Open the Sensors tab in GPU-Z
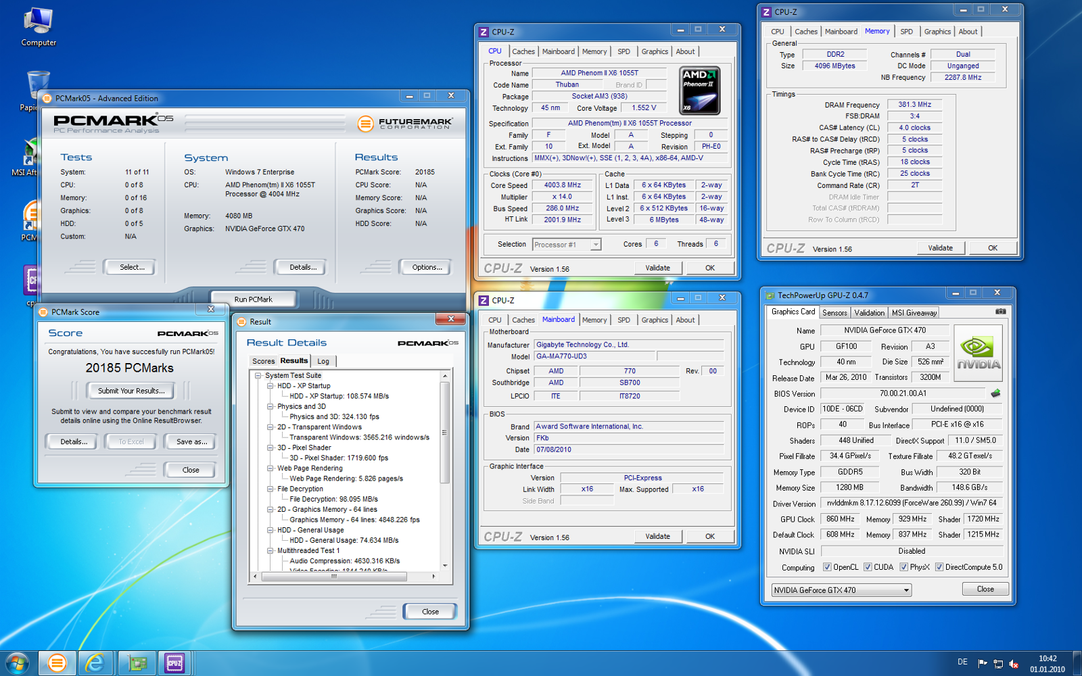 point(834,313)
